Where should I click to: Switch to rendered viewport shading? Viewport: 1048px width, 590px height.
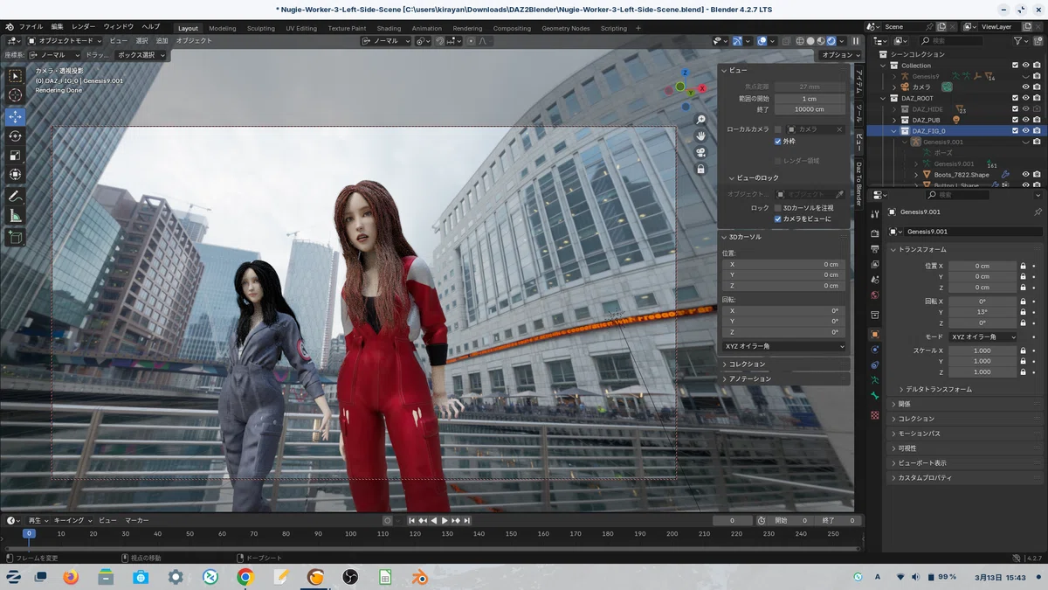(831, 41)
